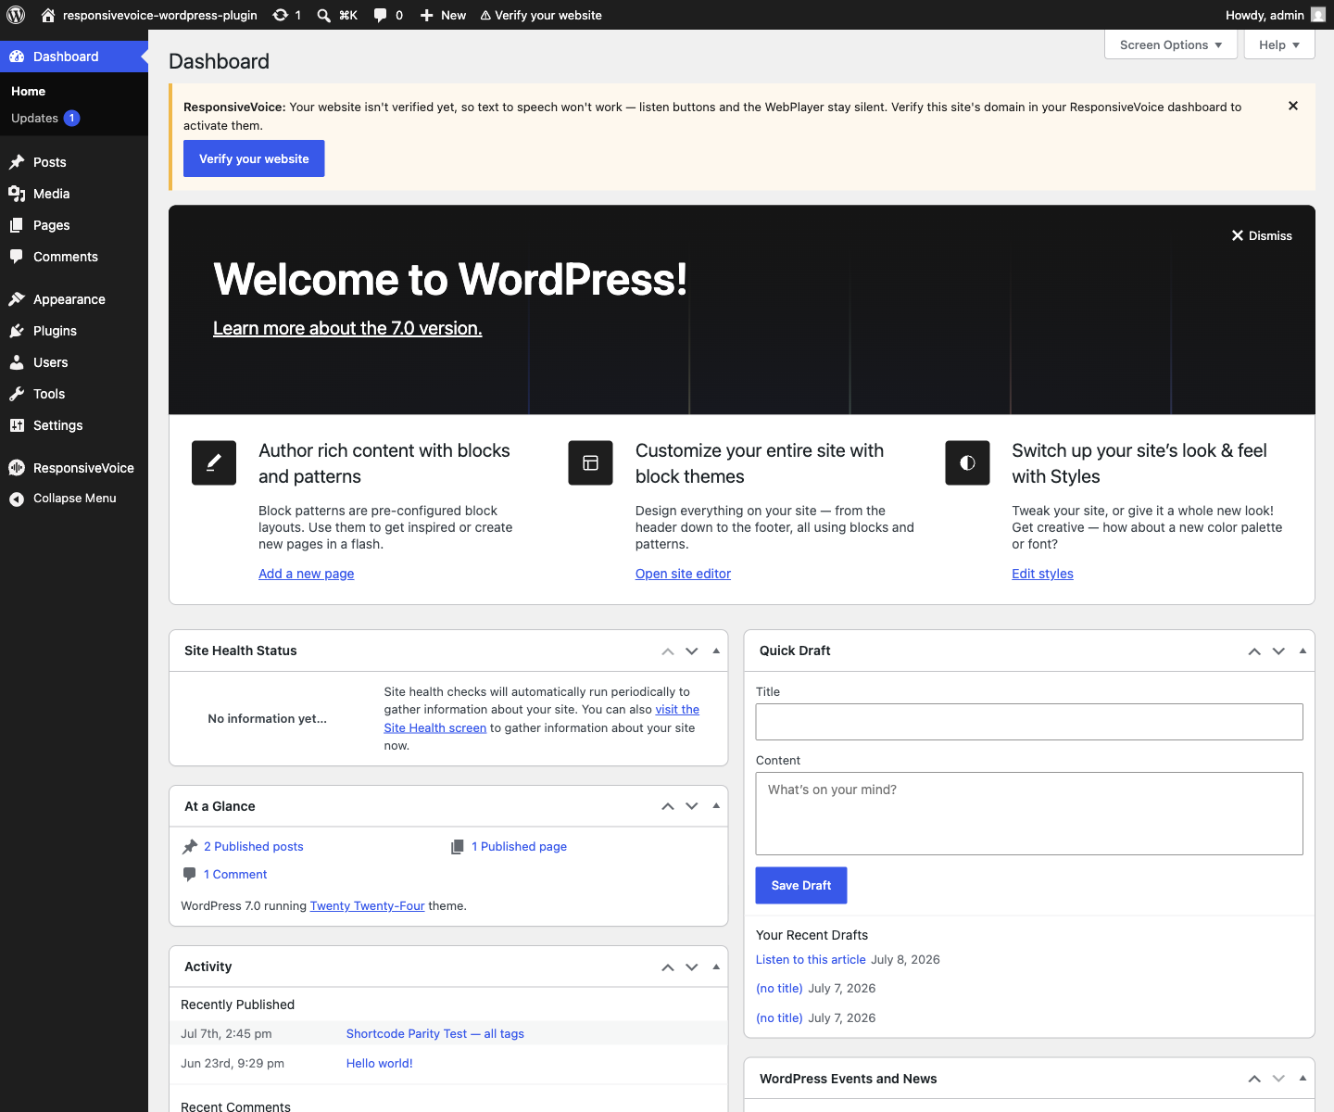Click the Plugins plug icon
This screenshot has width=1334, height=1112.
pyautogui.click(x=17, y=331)
